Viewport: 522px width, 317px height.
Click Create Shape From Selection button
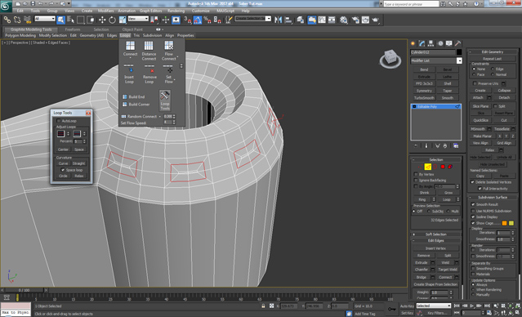click(435, 284)
